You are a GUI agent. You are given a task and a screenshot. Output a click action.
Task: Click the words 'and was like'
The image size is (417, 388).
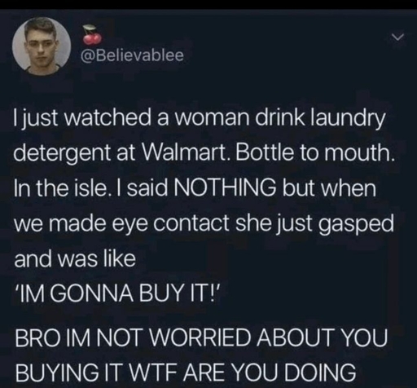[x=75, y=258]
